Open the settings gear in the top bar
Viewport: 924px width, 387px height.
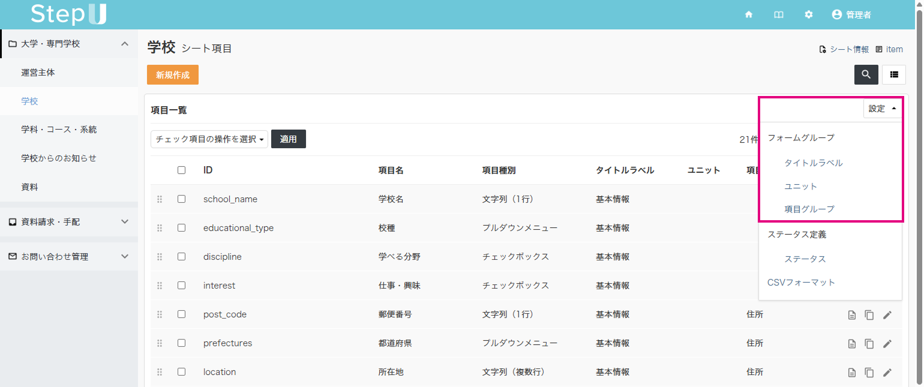808,14
